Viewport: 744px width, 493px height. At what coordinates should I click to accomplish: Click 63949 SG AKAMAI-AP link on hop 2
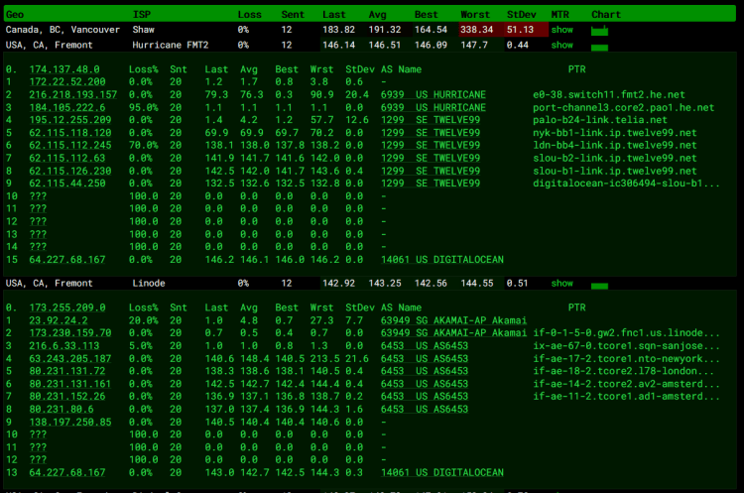(x=453, y=333)
